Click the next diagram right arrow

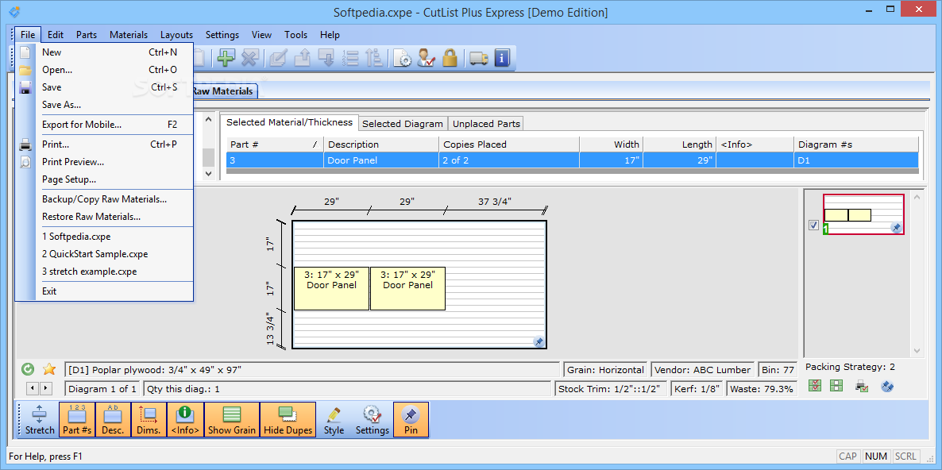pos(45,388)
